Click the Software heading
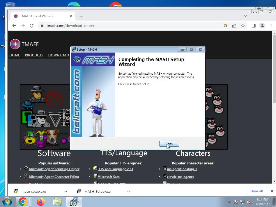276x207 pixels. coord(54,153)
